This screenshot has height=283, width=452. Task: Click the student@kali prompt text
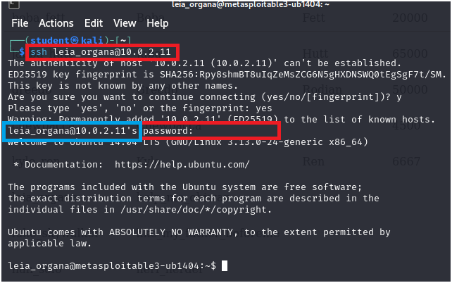point(67,40)
